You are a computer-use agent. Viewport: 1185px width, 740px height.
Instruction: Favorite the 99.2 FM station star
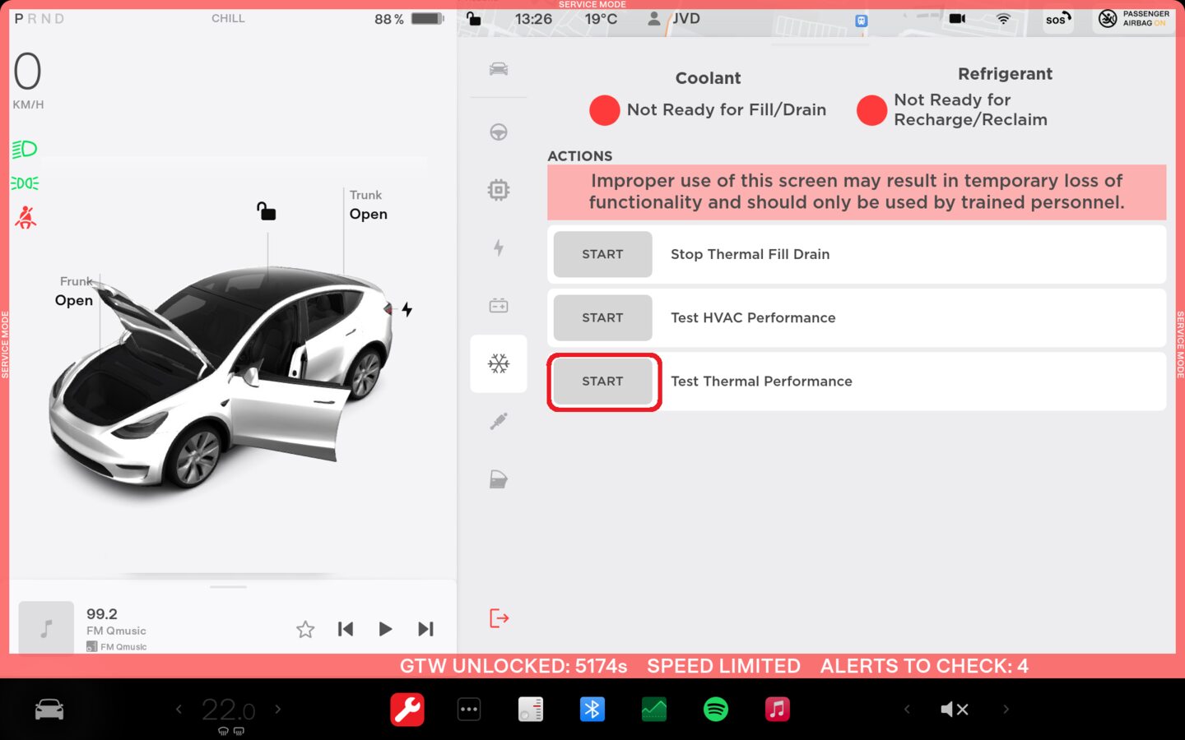305,629
